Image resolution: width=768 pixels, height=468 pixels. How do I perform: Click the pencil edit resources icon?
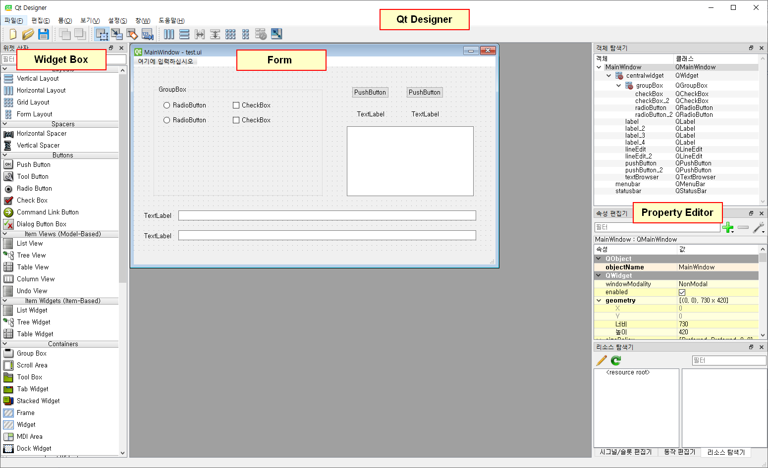(602, 361)
